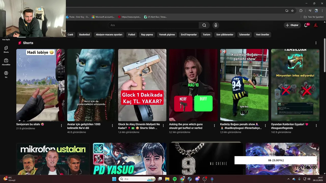Open File Explorer from the taskbar
Viewport: 326px width, 183px height.
click(x=167, y=179)
